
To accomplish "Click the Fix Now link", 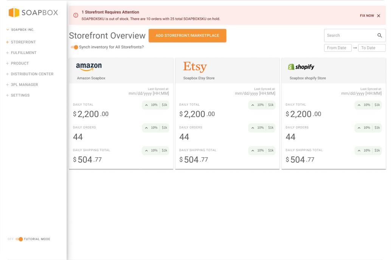I will [x=367, y=16].
